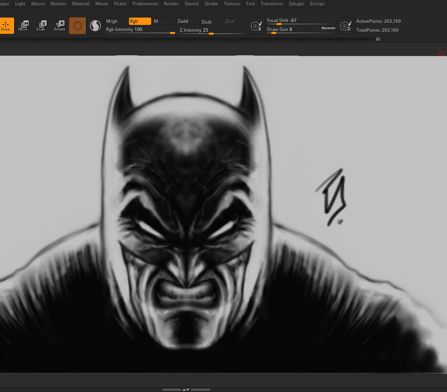Open the Movie menu
The height and width of the screenshot is (392, 447).
pos(102,4)
